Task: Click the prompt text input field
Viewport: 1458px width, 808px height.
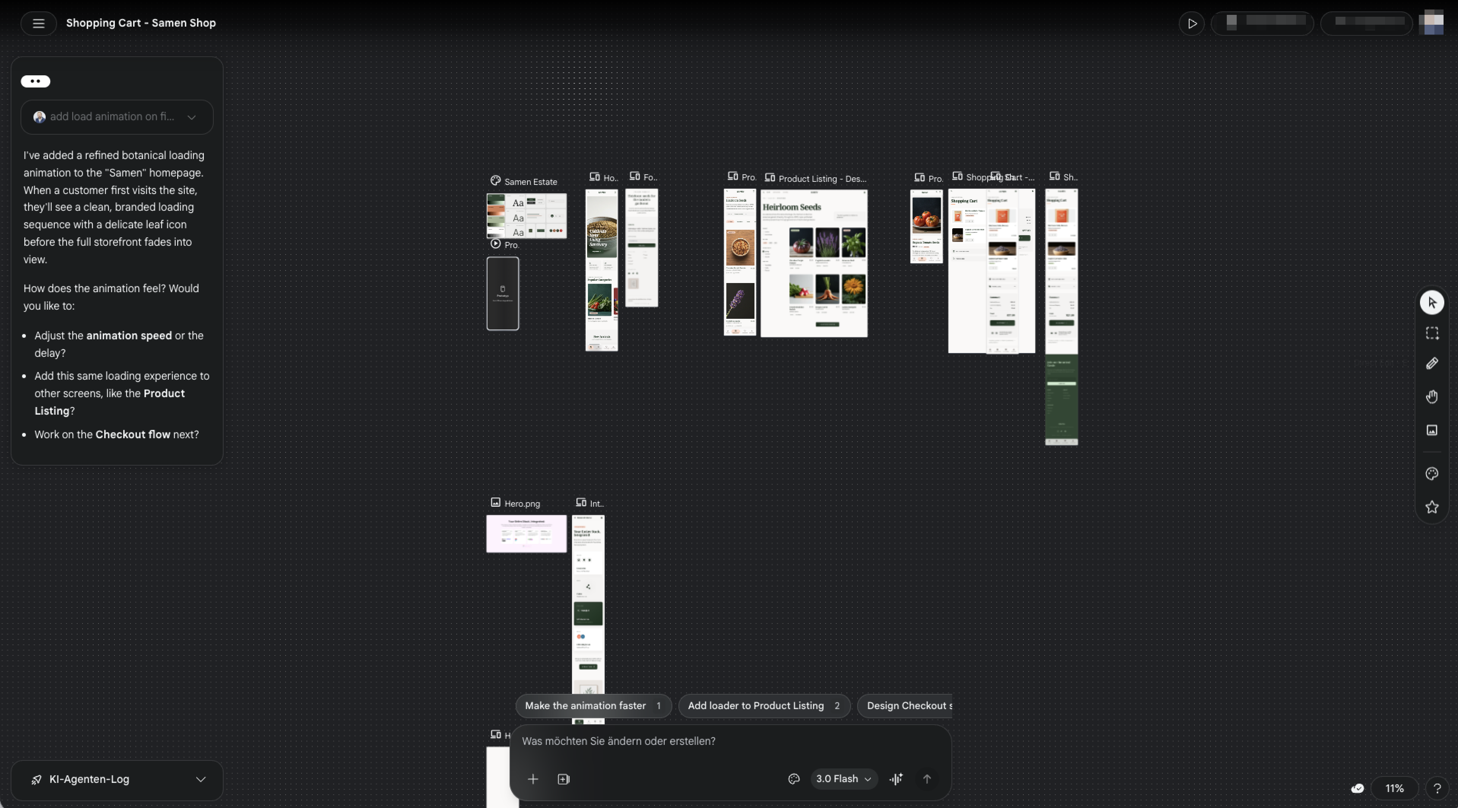Action: pos(730,741)
